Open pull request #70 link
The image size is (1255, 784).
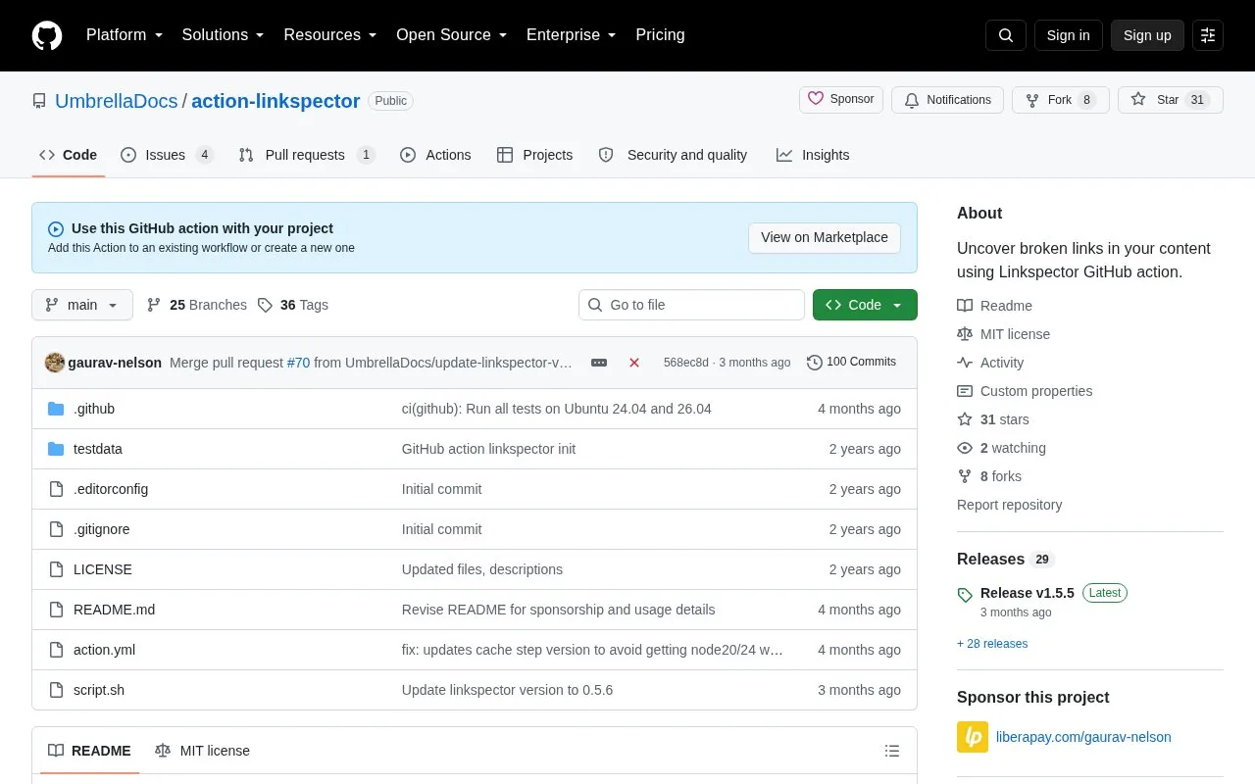pos(298,363)
